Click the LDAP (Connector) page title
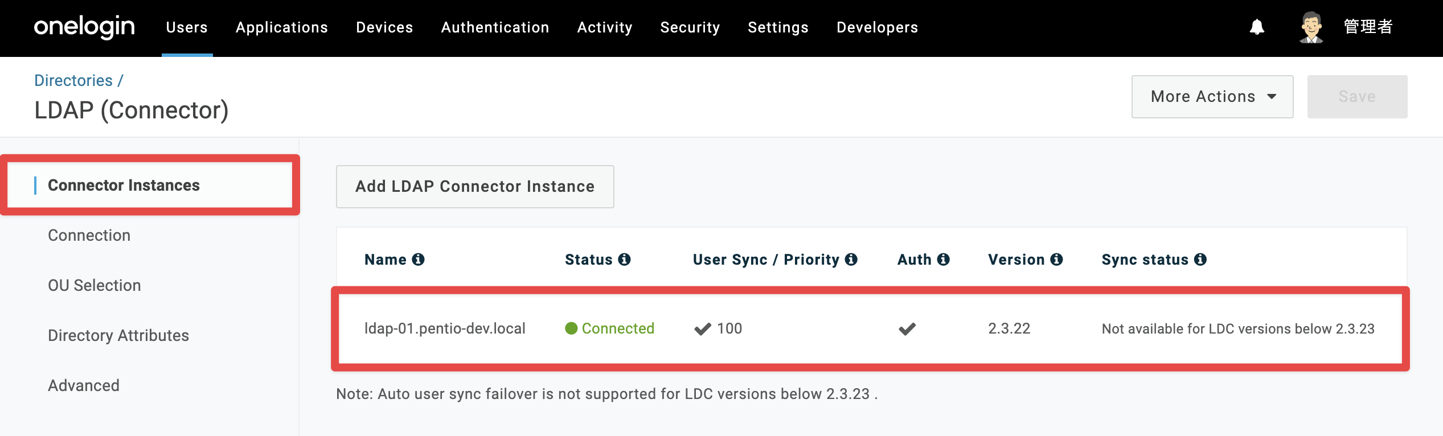The width and height of the screenshot is (1443, 436). (132, 110)
